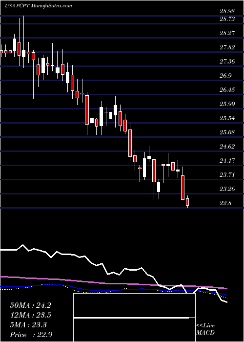Click the 22.8 price axis label
244x342 pixels.
[x=225, y=204]
